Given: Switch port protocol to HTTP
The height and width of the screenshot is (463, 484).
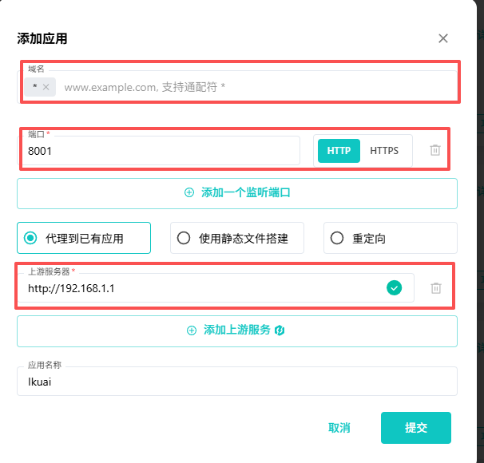Looking at the screenshot, I should tap(339, 150).
